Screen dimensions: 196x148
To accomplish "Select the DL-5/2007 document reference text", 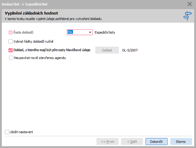I will 130,50.
